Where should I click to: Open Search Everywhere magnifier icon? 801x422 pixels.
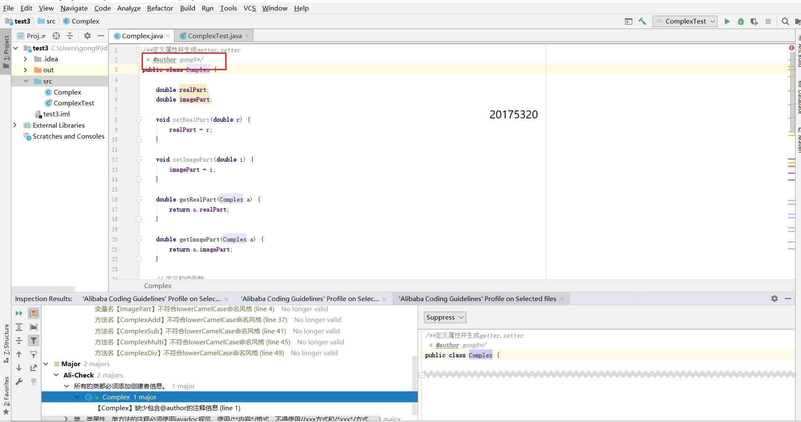point(785,21)
